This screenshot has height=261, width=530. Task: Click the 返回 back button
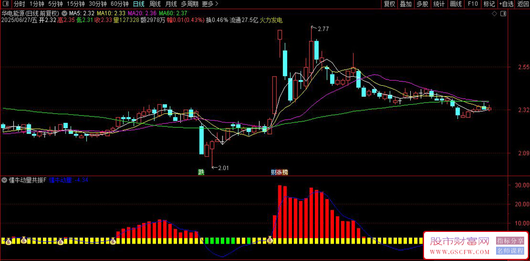tap(523, 4)
